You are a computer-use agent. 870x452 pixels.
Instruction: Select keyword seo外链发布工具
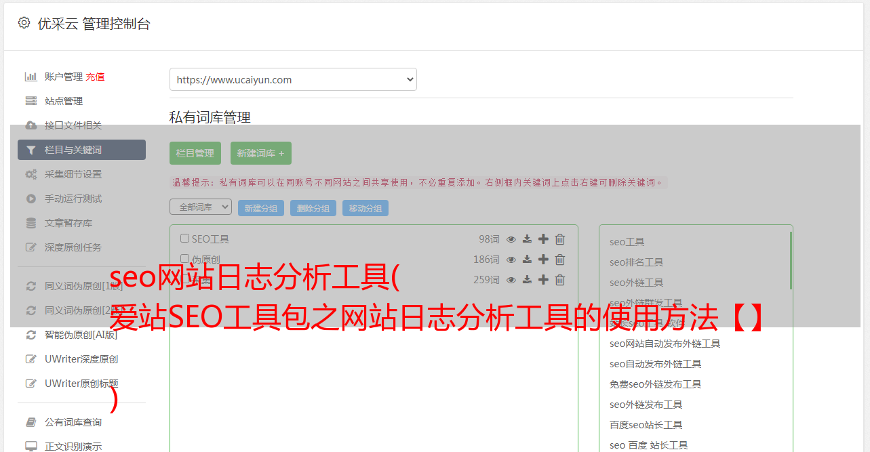click(646, 405)
